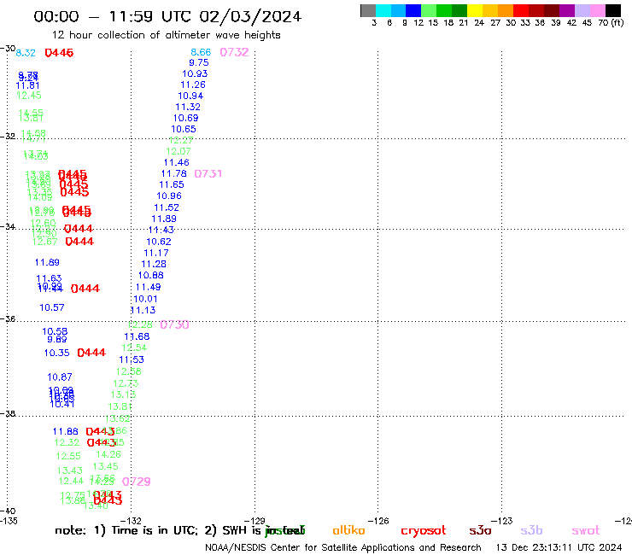Select the '13 Dec 23:13:11 UTC 2024' timestamp
Image resolution: width=632 pixels, height=555 pixels.
(x=559, y=547)
